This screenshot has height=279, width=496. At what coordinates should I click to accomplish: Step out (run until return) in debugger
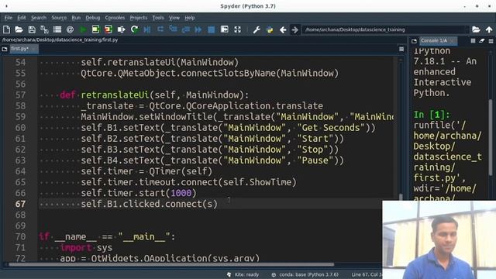pos(186,29)
